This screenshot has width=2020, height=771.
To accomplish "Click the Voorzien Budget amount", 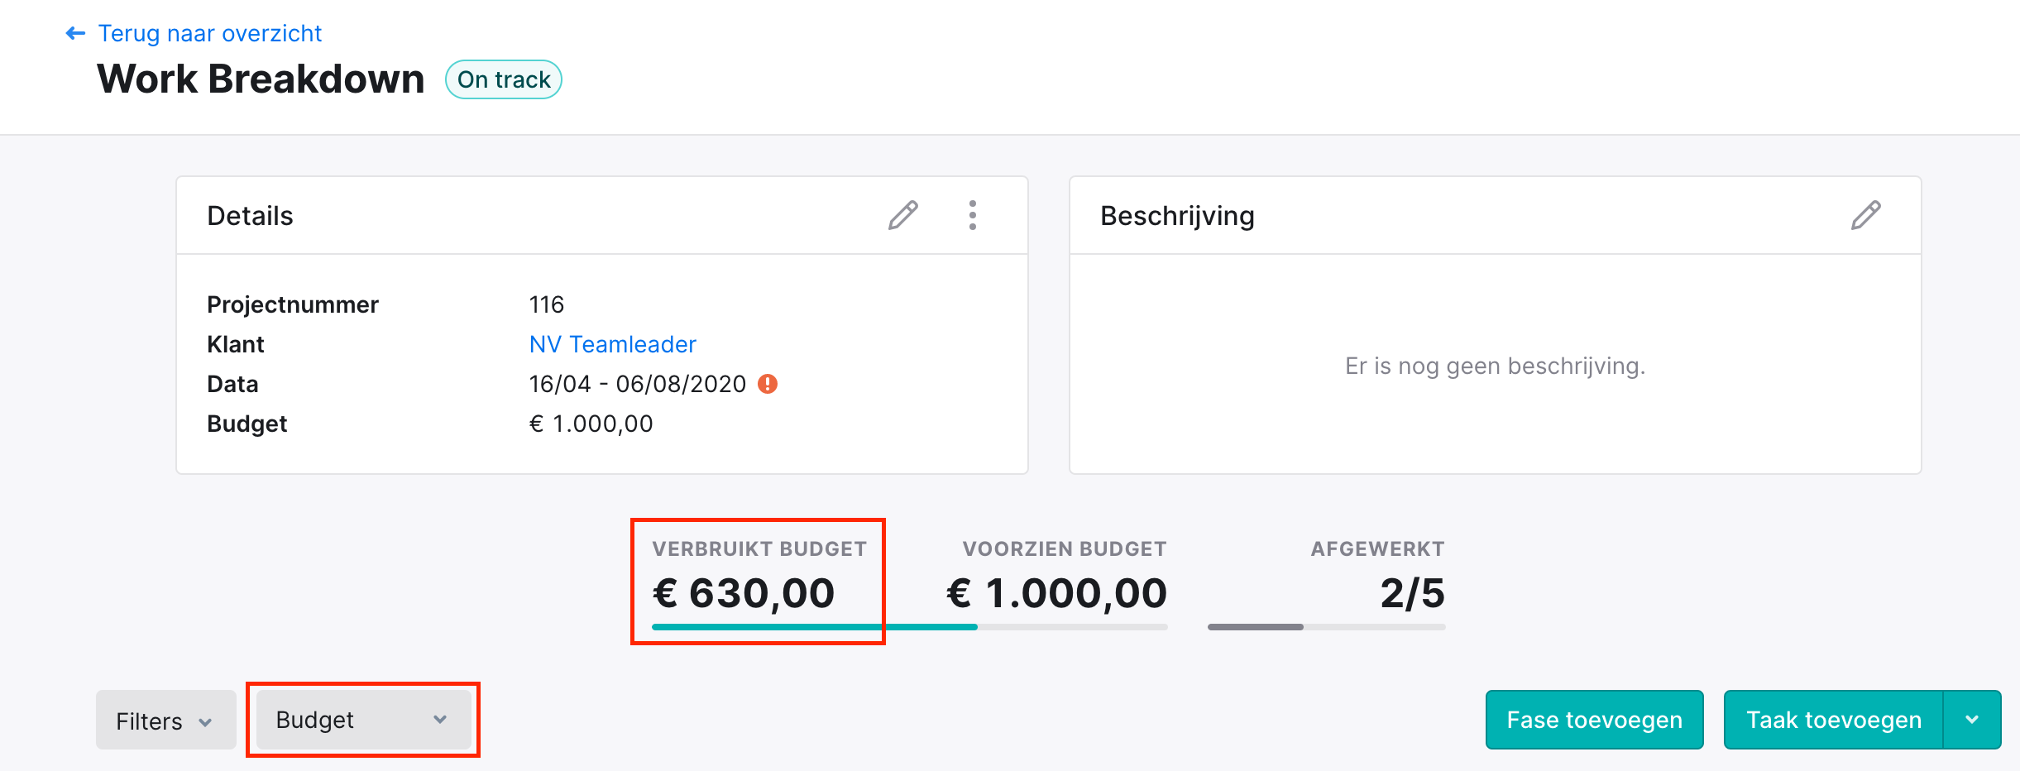I will [1056, 593].
